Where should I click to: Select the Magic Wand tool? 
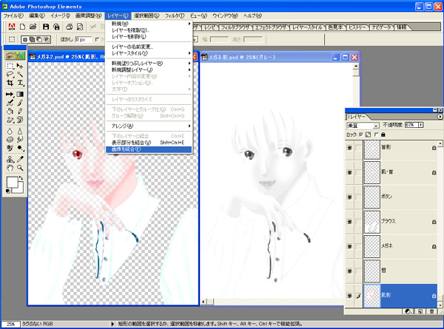tap(20, 75)
